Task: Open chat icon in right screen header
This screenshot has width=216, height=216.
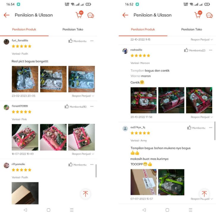Action: (x=209, y=15)
